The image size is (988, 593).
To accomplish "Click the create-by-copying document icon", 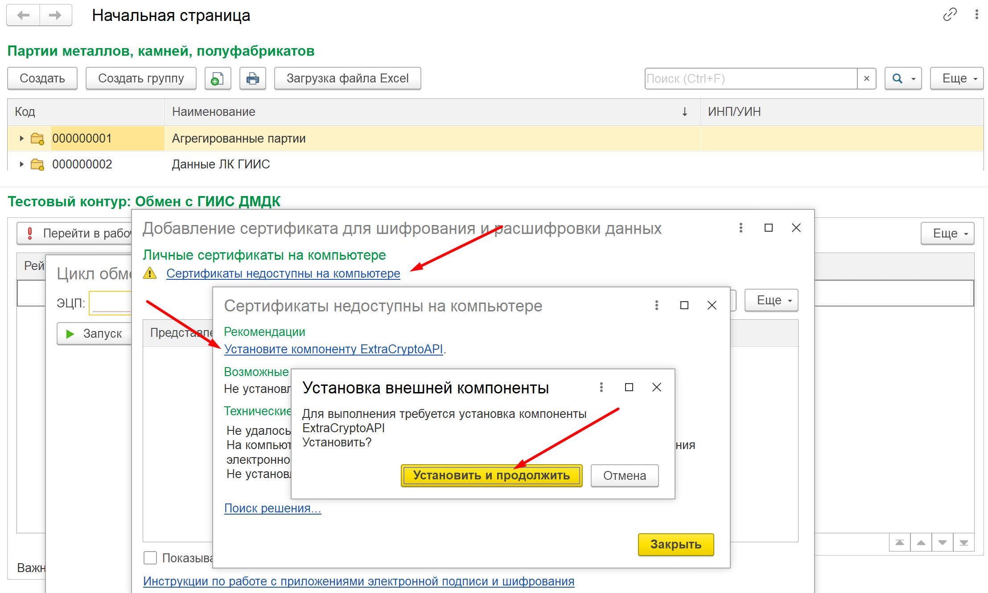I will coord(218,78).
